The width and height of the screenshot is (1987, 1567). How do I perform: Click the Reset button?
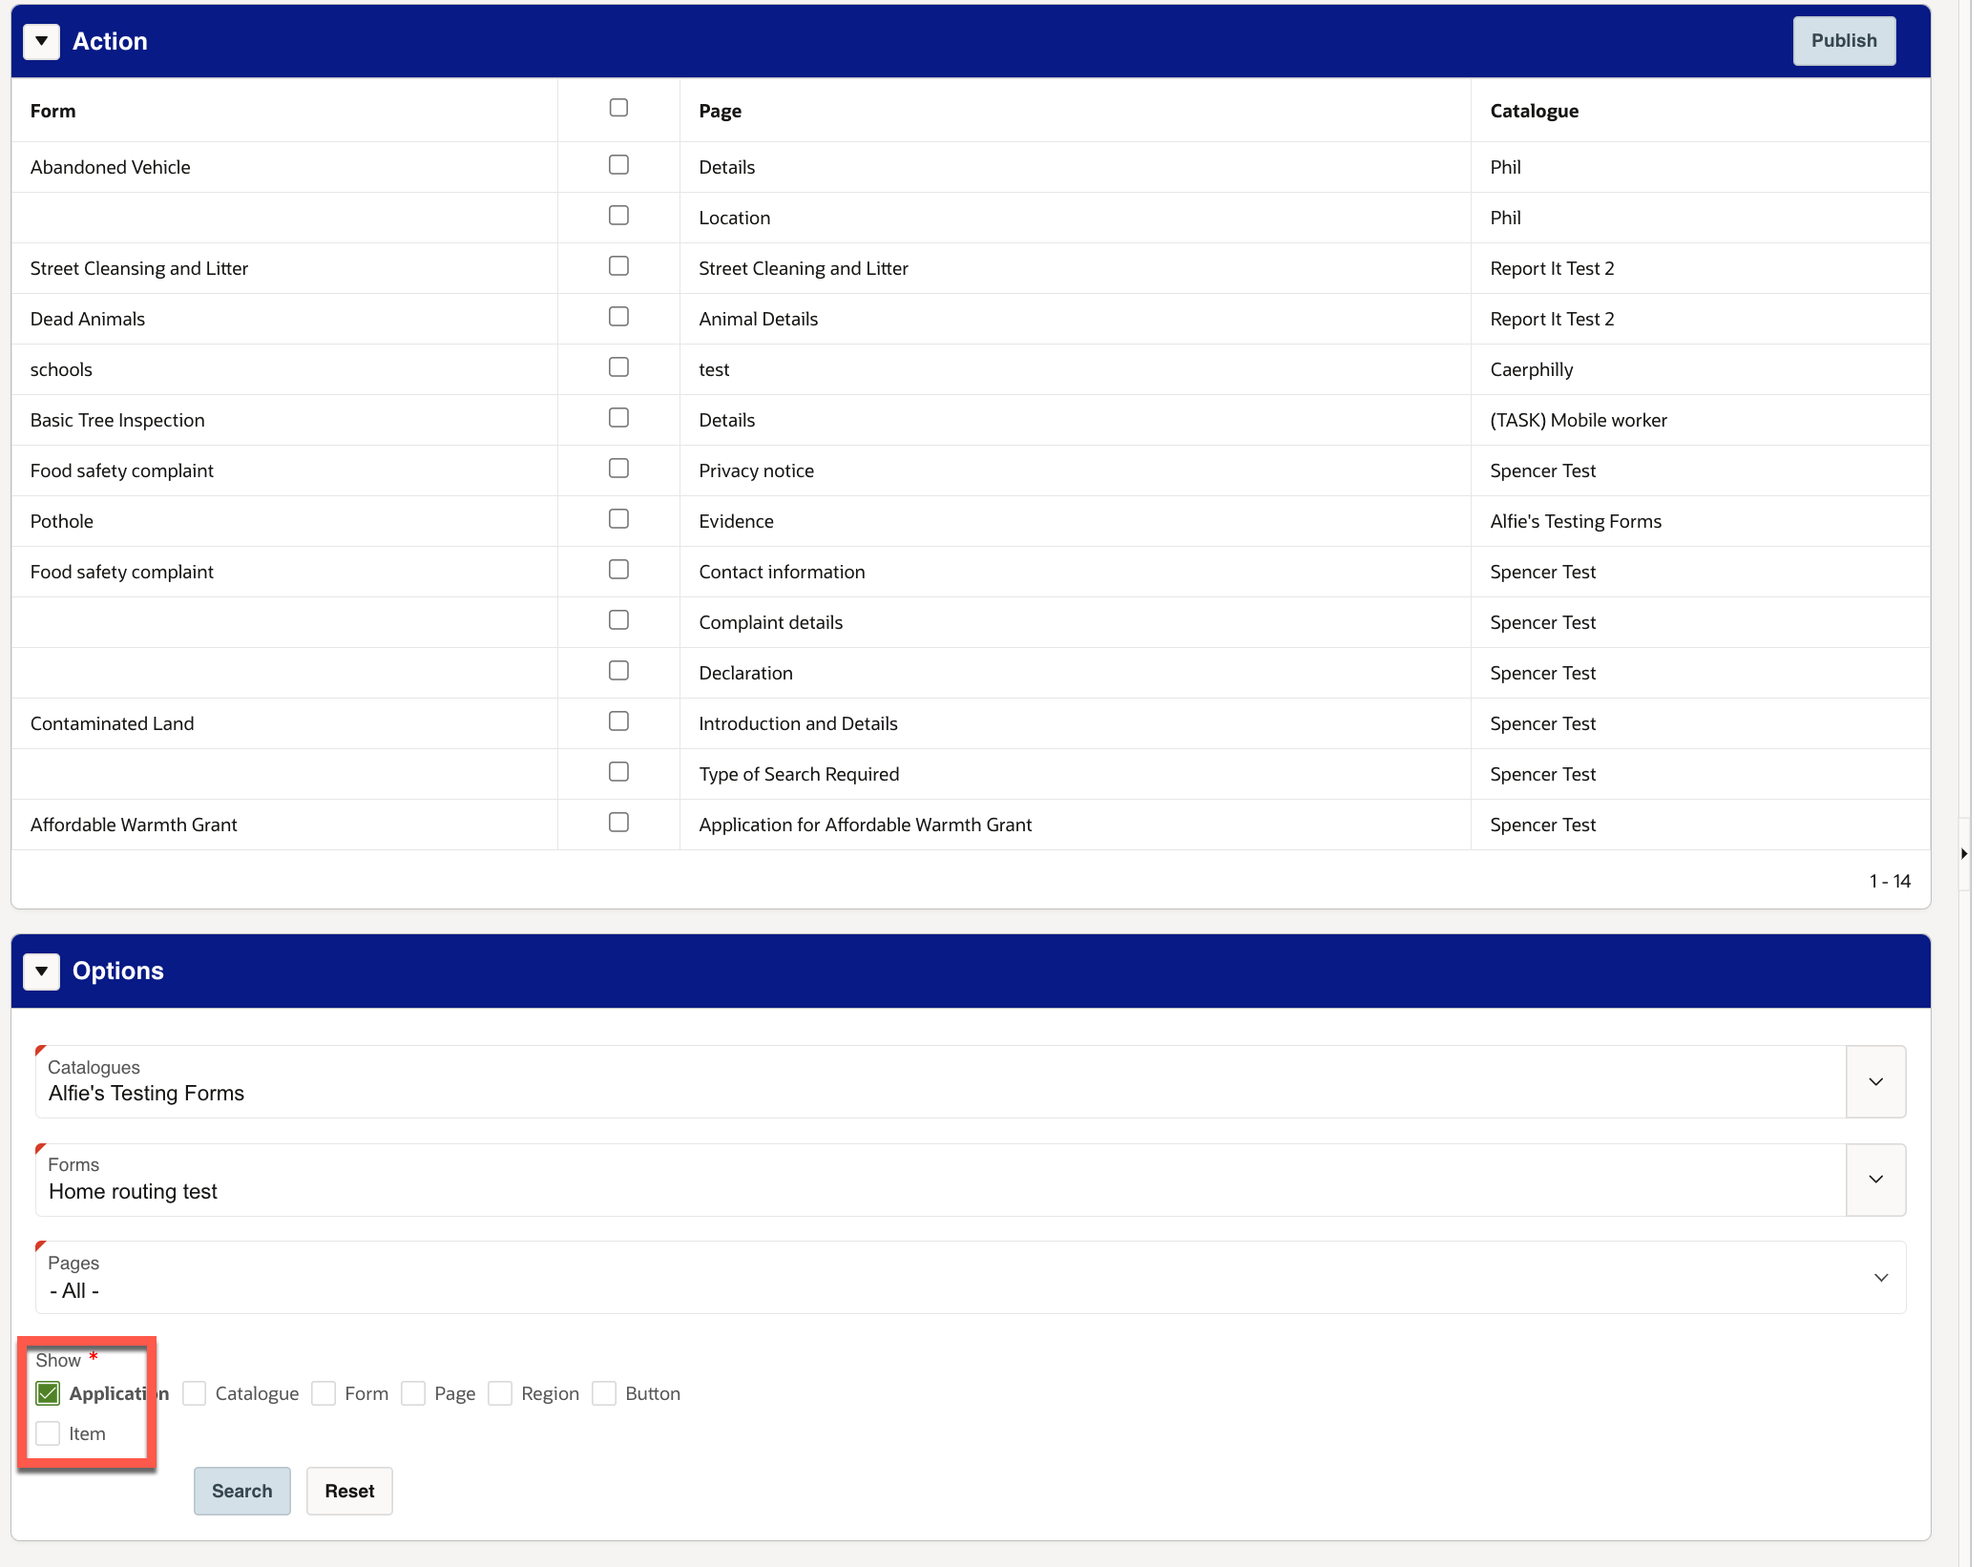point(349,1491)
